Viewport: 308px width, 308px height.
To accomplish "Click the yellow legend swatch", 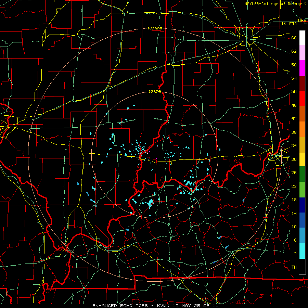I will coord(302,159).
